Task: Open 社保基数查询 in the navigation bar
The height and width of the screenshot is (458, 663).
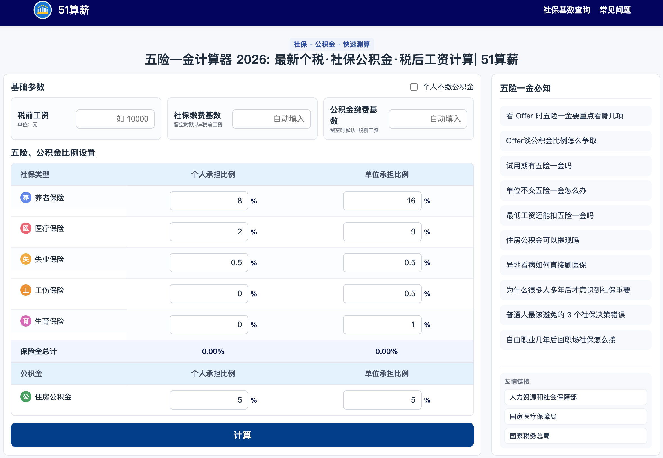Action: click(566, 10)
